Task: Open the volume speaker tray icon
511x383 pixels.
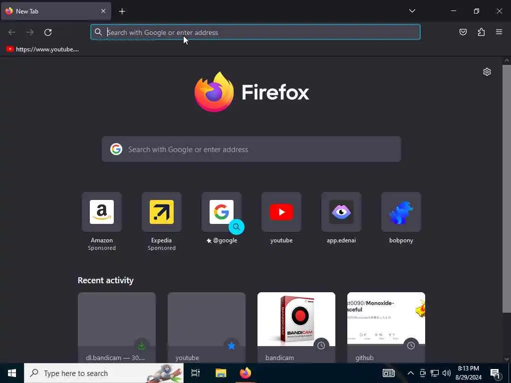Action: (x=447, y=373)
